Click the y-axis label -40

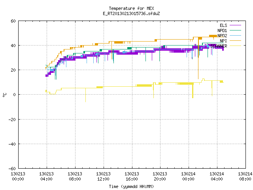(12, 144)
